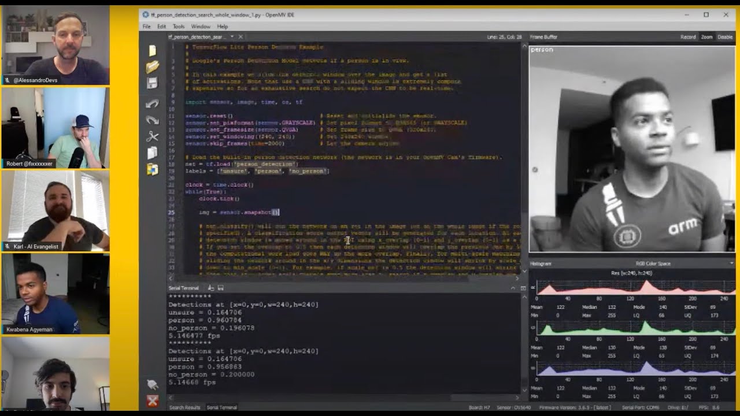Click the Robert @fixxxxxer video tile
Image resolution: width=740 pixels, height=416 pixels.
(x=55, y=128)
